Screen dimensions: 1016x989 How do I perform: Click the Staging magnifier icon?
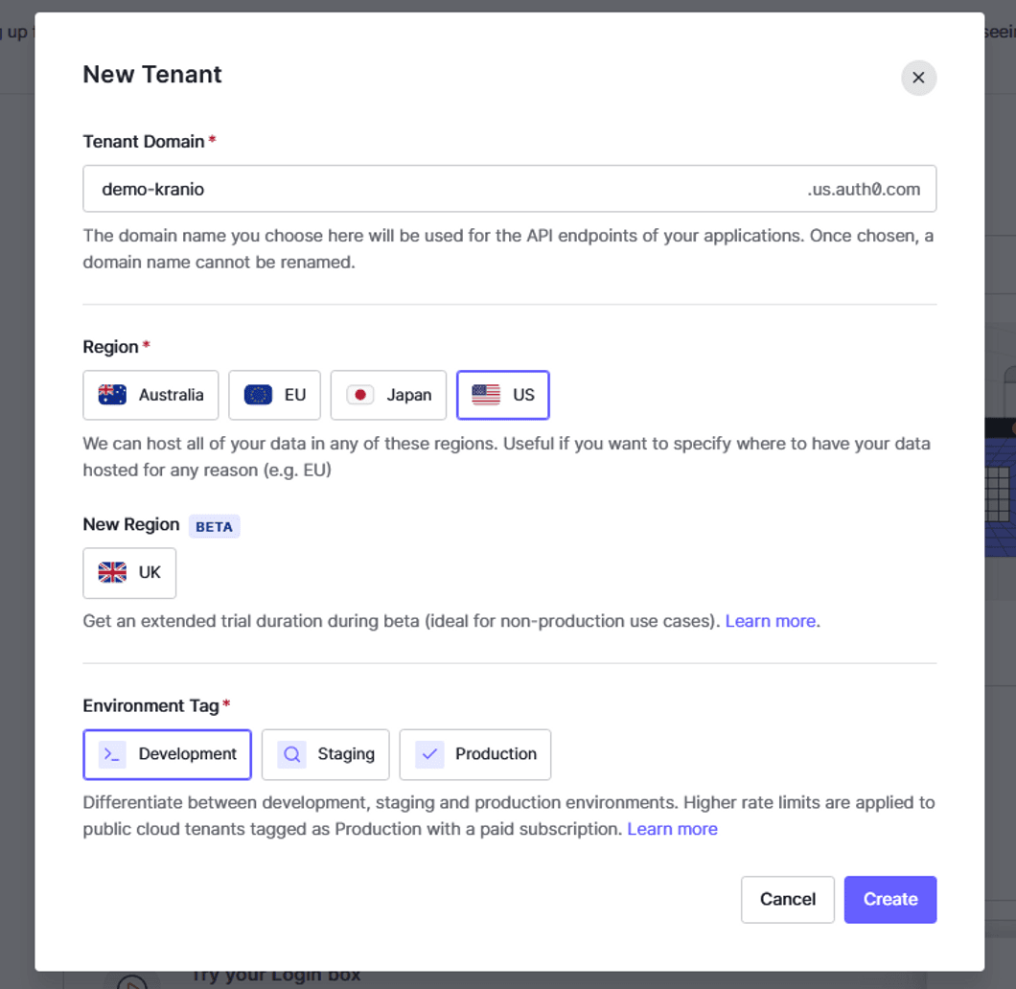tap(291, 754)
